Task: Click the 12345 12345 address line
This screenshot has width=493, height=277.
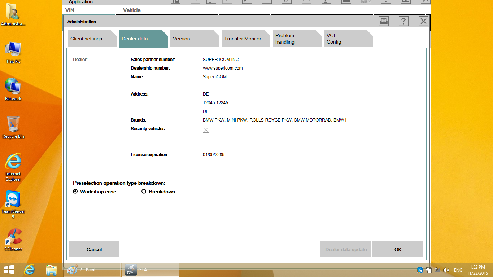Action: coord(215,103)
